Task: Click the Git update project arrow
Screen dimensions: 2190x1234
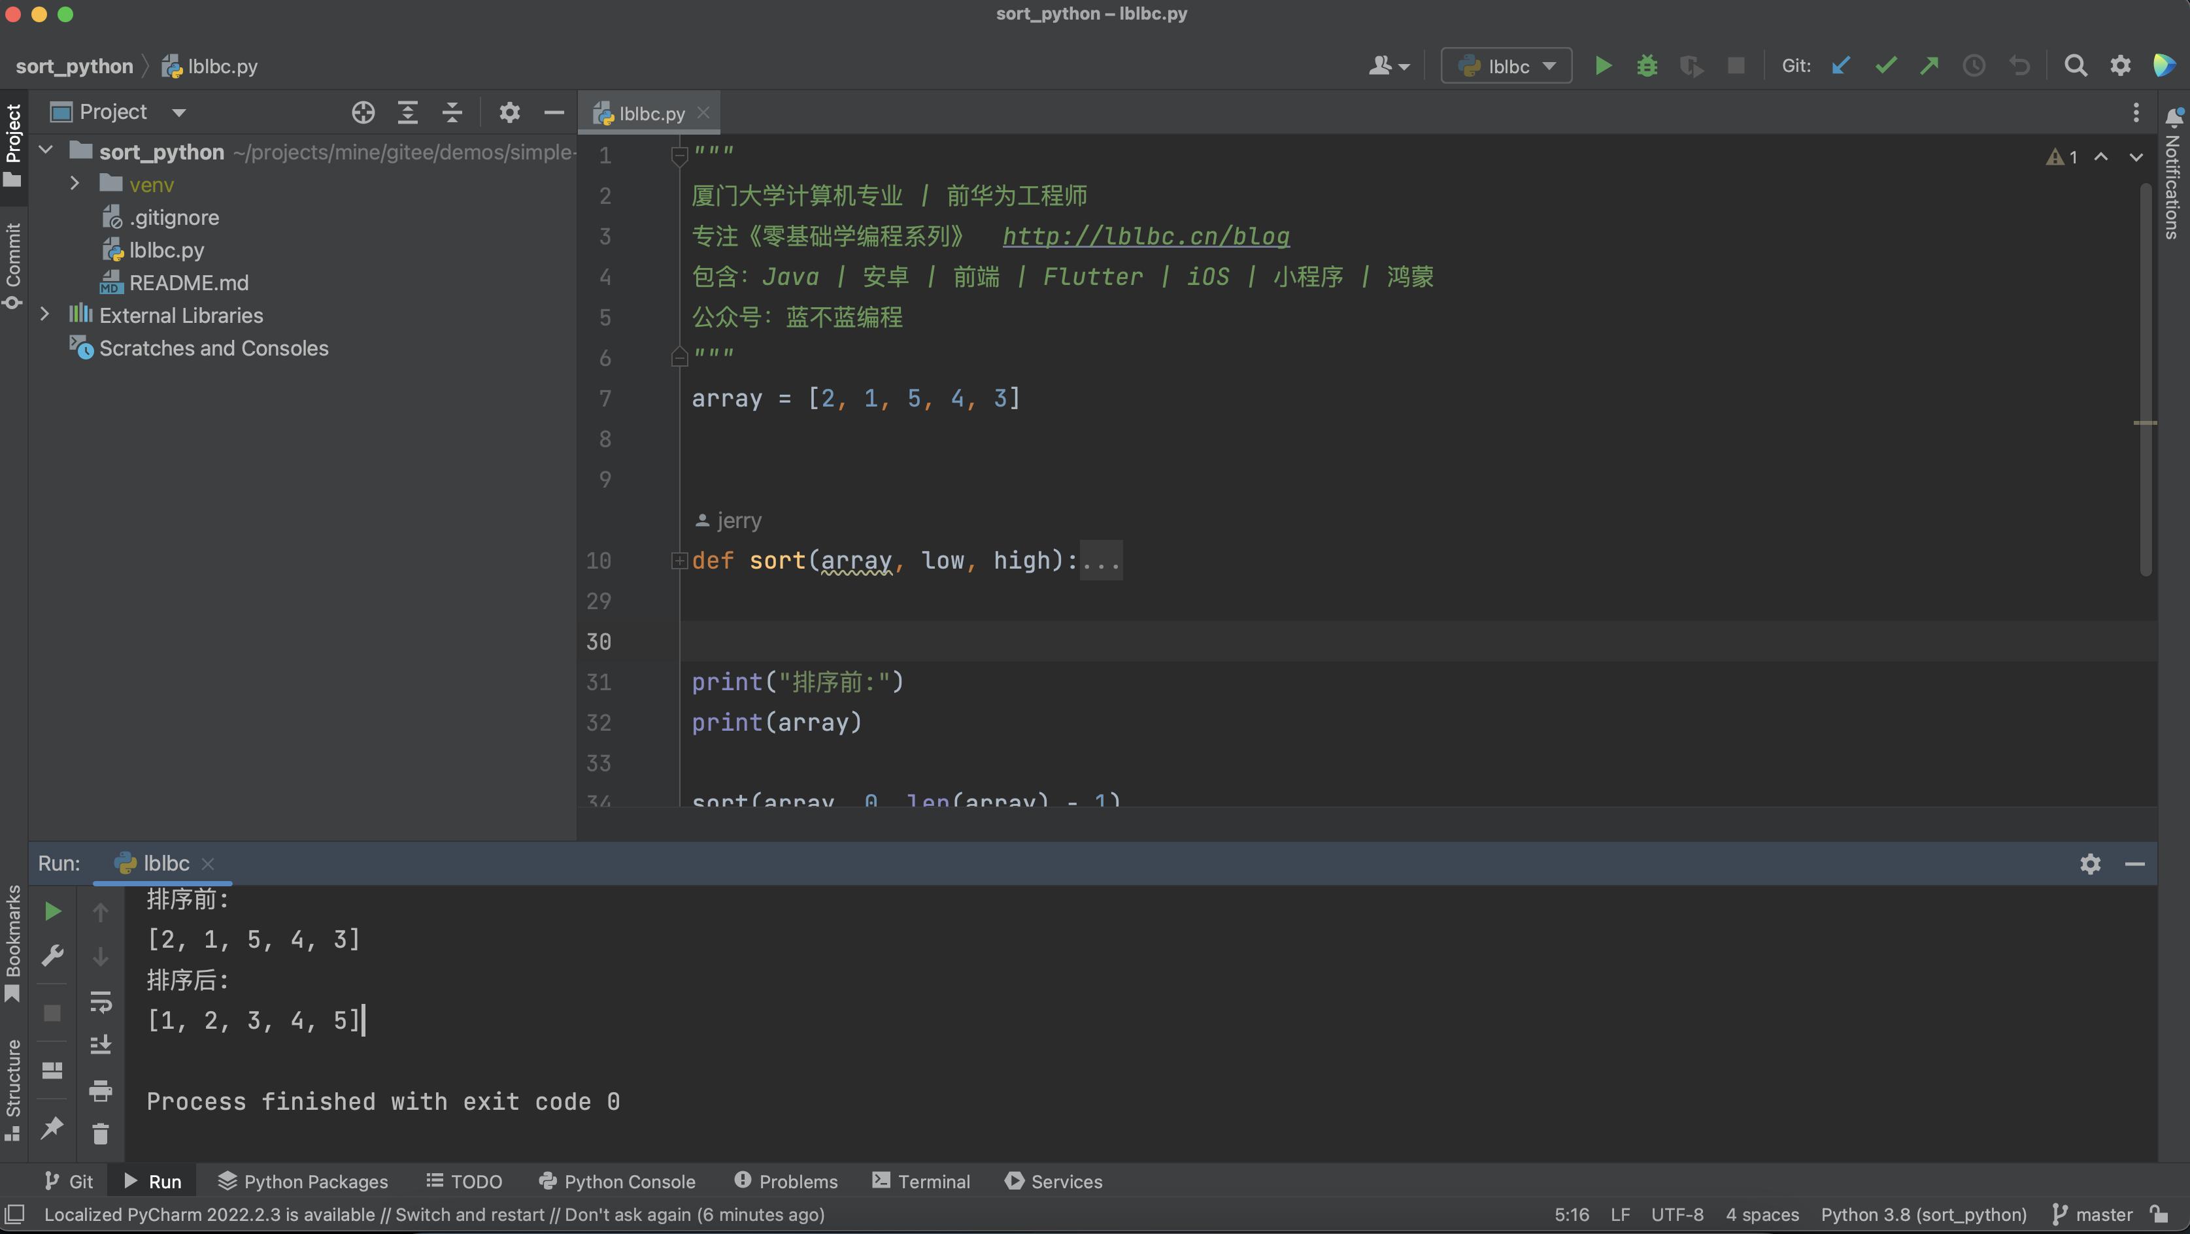Action: (1841, 66)
